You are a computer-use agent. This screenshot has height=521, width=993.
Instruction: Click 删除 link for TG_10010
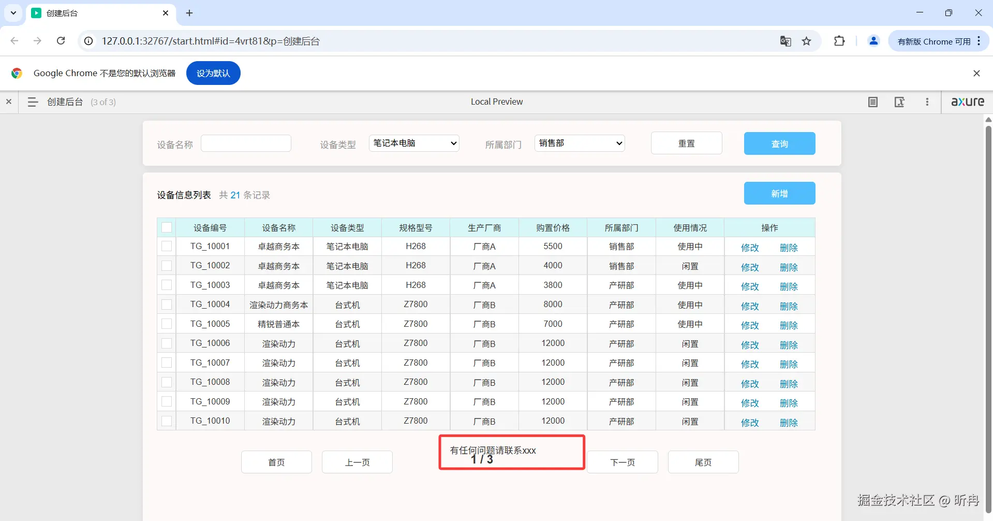tap(789, 423)
